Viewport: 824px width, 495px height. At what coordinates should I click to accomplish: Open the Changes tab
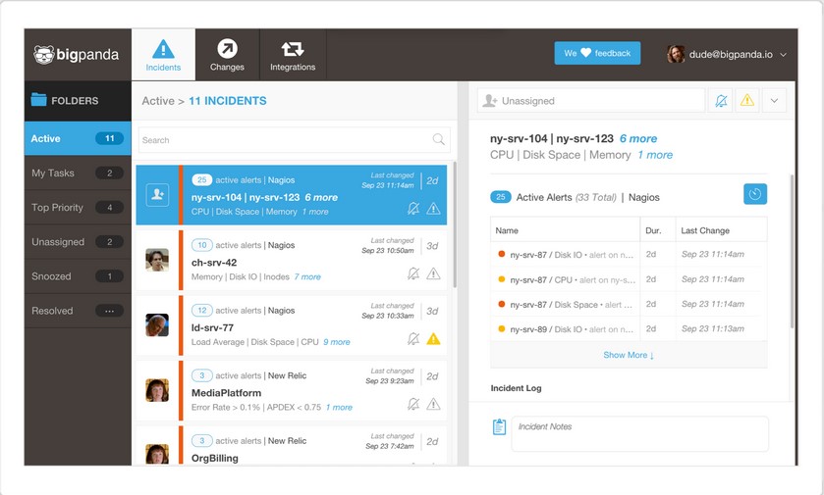click(x=227, y=55)
